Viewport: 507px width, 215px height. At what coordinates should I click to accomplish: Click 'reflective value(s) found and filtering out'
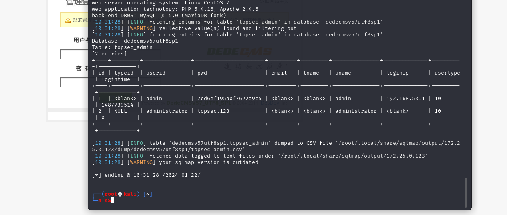click(228, 28)
